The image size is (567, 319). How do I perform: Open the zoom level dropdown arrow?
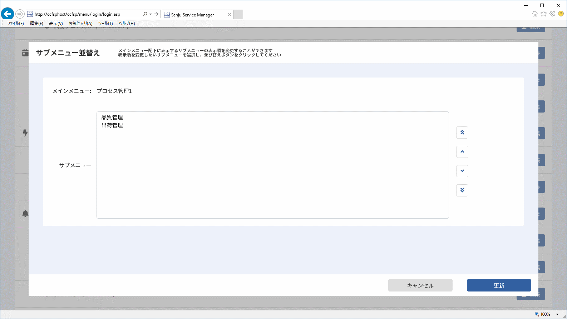click(x=557, y=314)
